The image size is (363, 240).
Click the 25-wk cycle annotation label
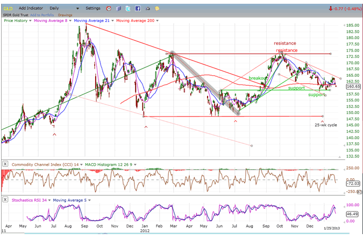pyautogui.click(x=326, y=125)
